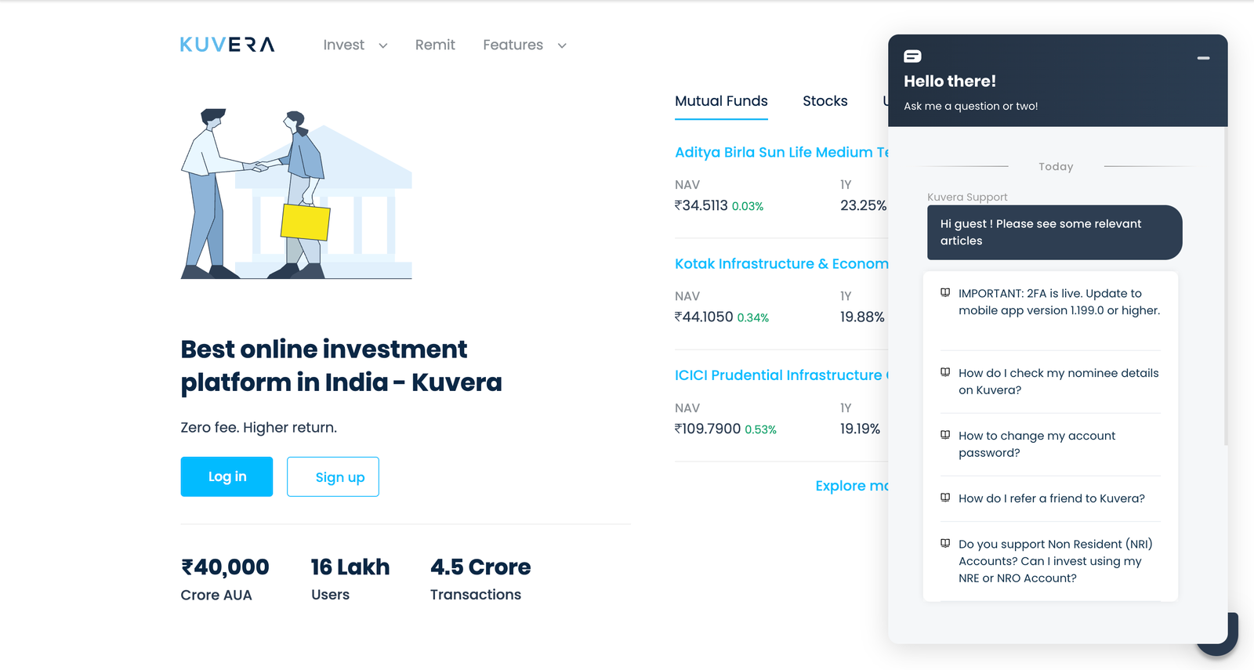The image size is (1254, 670).
Task: Click the ₹40,000 Crore AUA statistic
Action: point(225,579)
